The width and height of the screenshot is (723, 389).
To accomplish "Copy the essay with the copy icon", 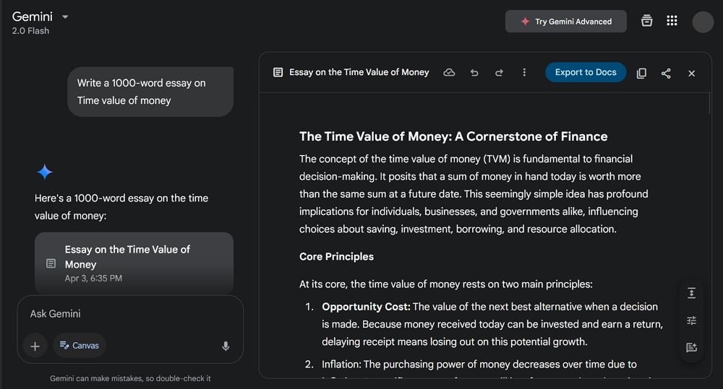I will (x=641, y=73).
